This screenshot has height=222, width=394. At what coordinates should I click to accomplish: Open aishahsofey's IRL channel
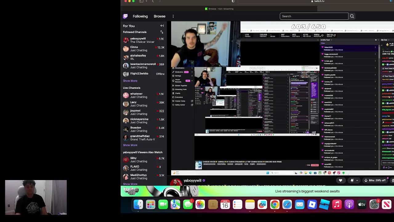click(144, 57)
